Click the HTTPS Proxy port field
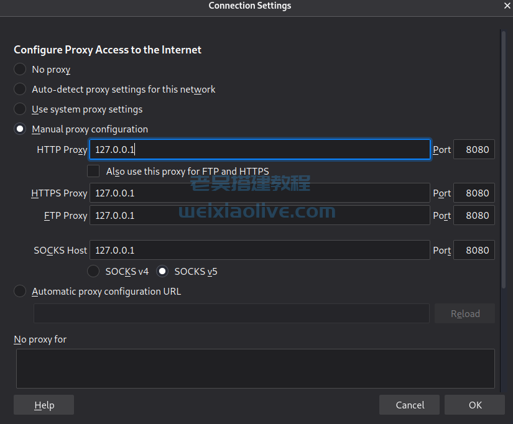Image resolution: width=513 pixels, height=424 pixels. coord(474,193)
